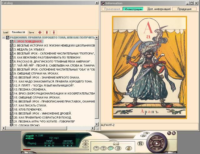
Task: Click the volume speaker slider on the player
Action: coord(117,143)
